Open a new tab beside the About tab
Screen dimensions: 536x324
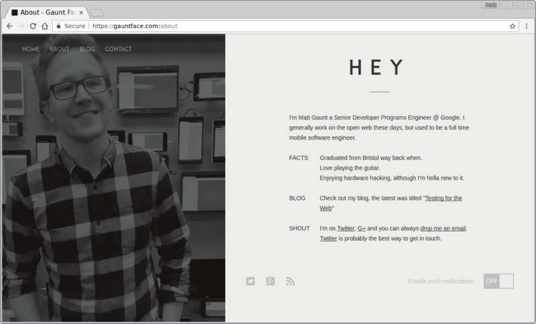96,12
